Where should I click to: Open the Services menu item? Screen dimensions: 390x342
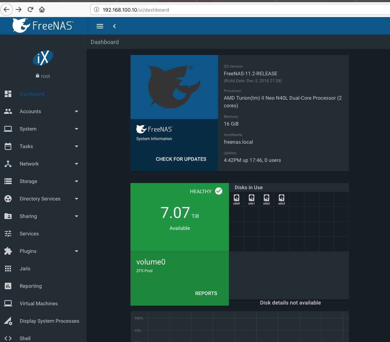pos(29,234)
